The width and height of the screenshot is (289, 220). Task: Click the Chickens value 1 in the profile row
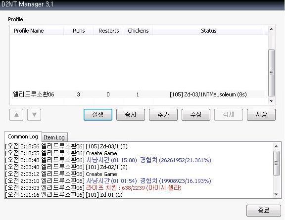pyautogui.click(x=138, y=94)
